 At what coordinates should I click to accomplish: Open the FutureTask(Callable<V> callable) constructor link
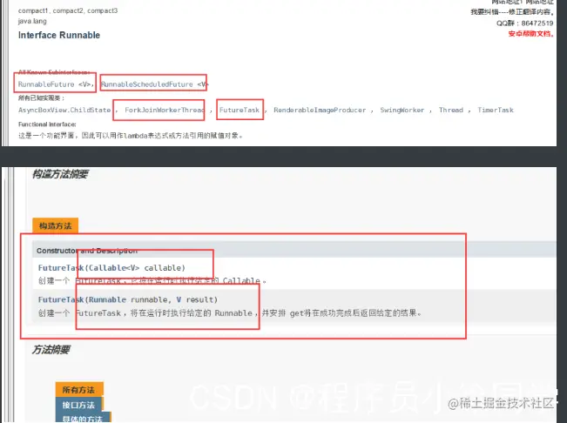click(111, 268)
